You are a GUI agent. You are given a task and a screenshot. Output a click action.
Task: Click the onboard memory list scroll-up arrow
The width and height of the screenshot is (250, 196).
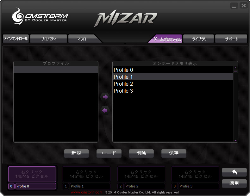click(x=235, y=68)
